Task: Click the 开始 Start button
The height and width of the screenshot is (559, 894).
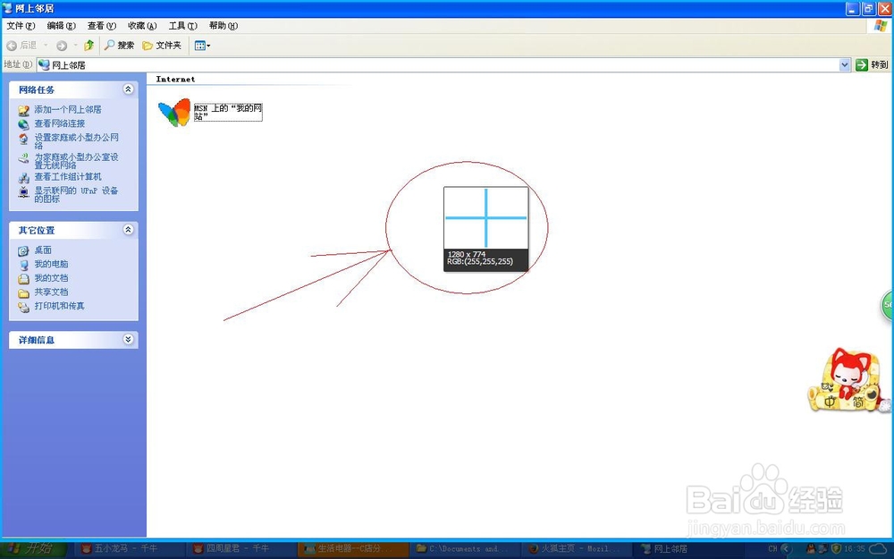Action: click(34, 549)
